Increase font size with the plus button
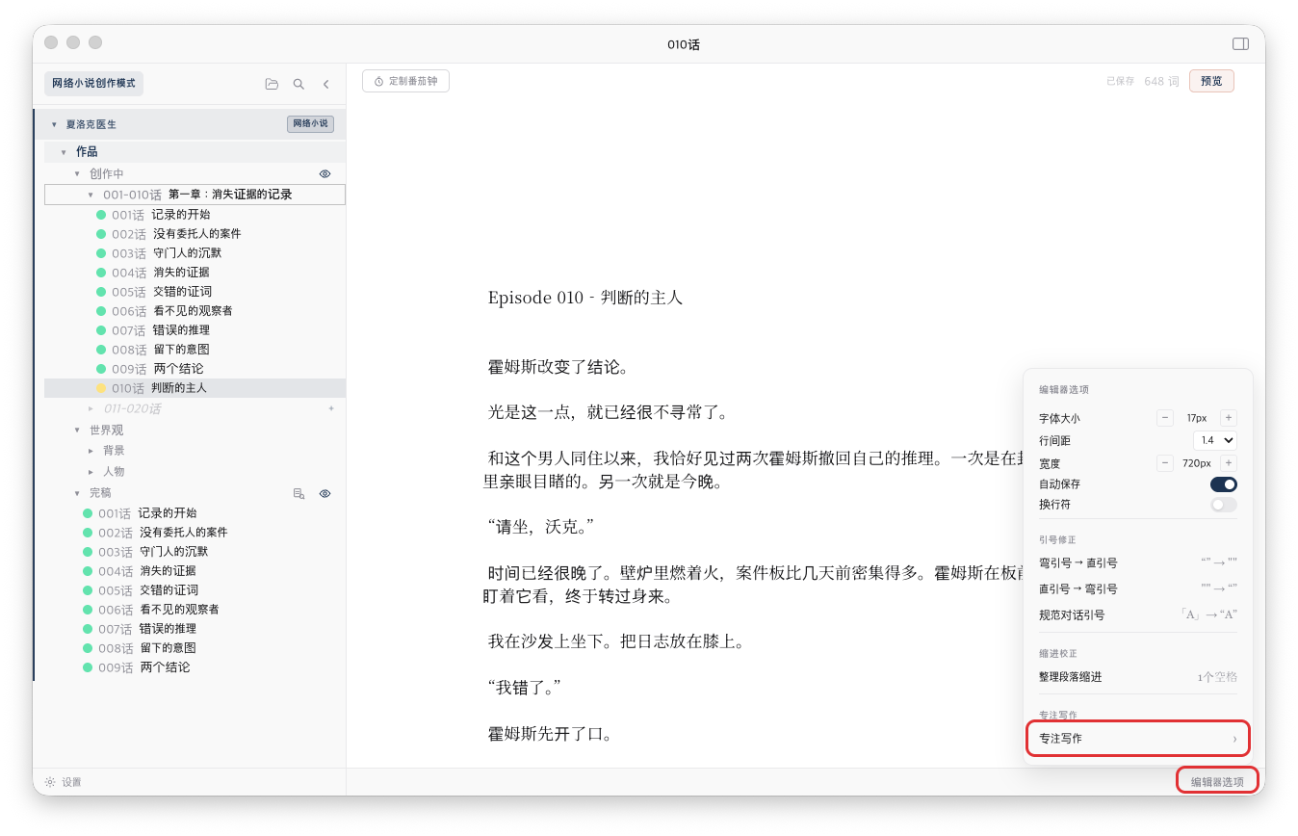The width and height of the screenshot is (1298, 836). click(1228, 418)
